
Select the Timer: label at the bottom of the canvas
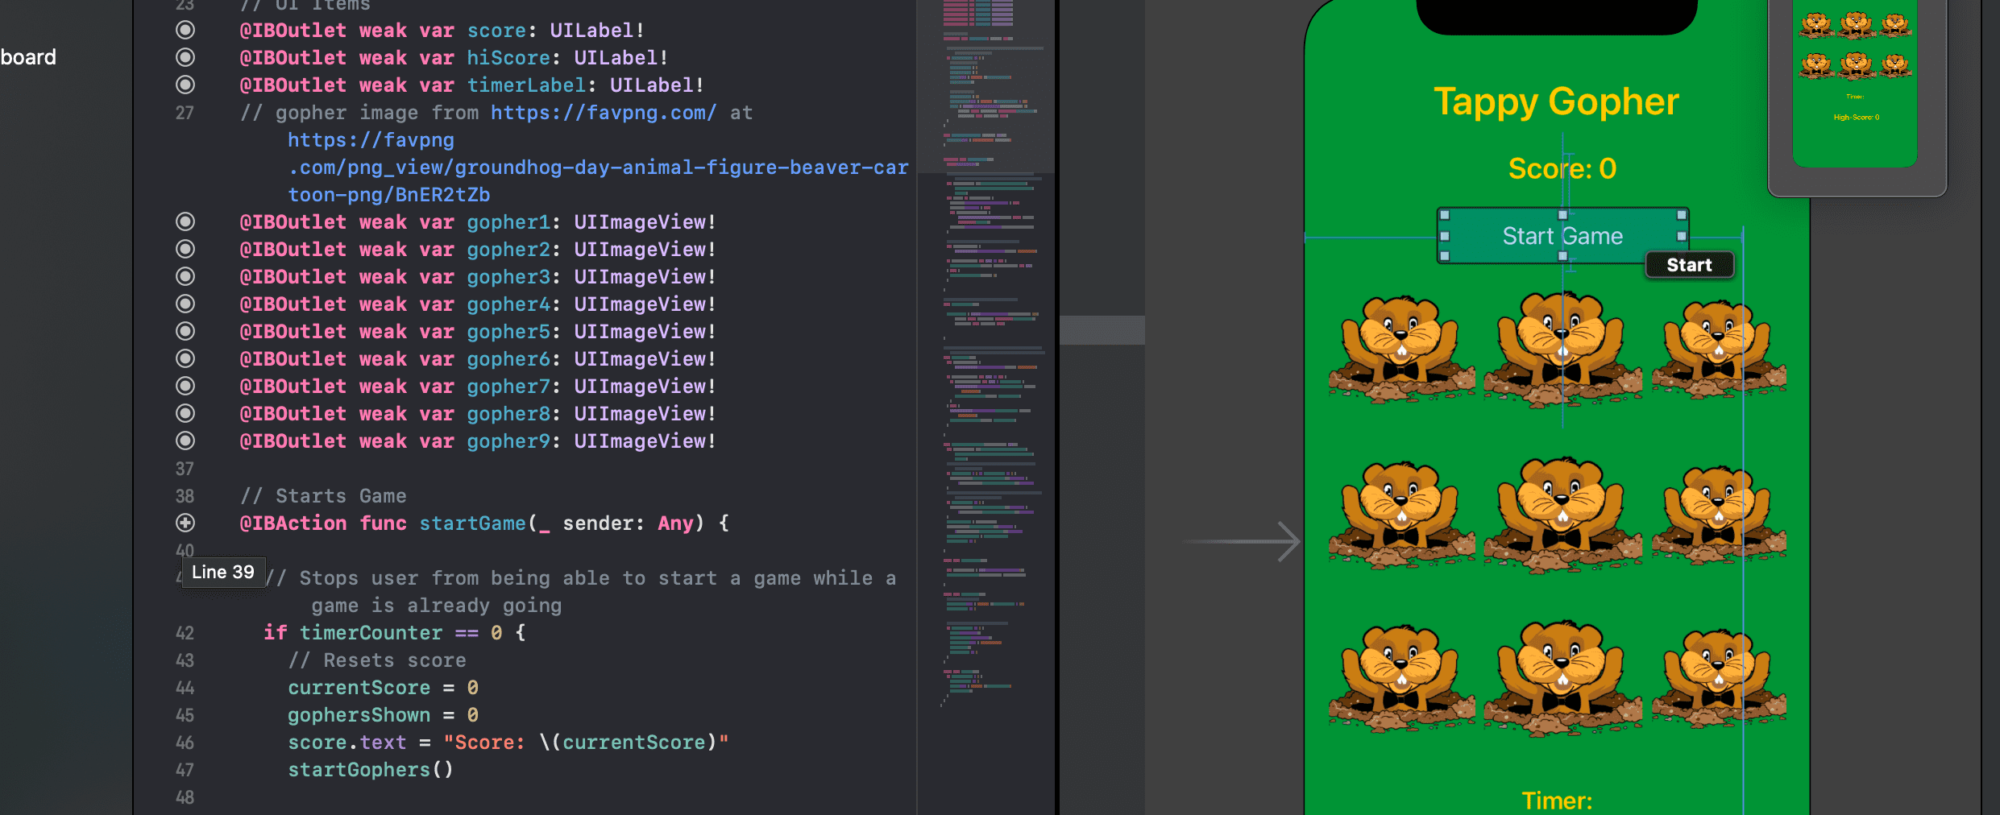click(1556, 801)
